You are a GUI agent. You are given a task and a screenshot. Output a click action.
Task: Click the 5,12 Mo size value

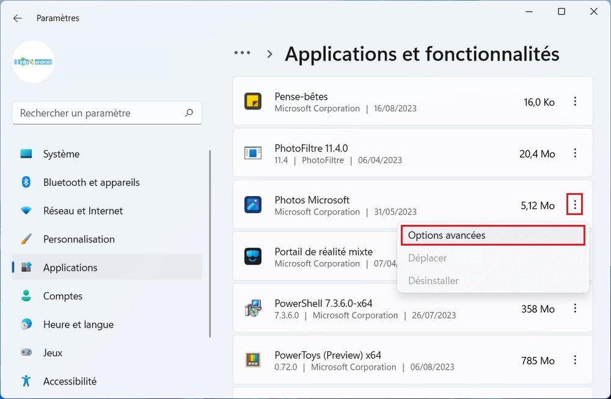point(538,205)
